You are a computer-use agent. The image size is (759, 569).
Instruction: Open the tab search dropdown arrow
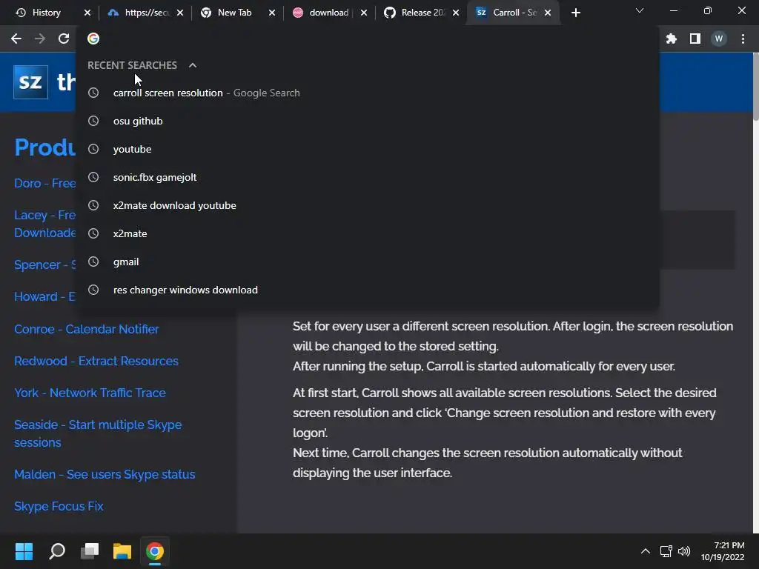coord(640,10)
